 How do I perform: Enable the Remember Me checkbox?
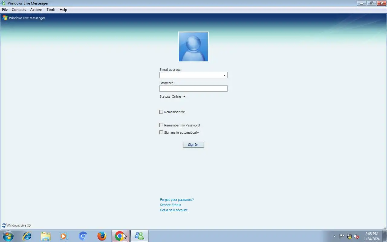click(x=161, y=112)
